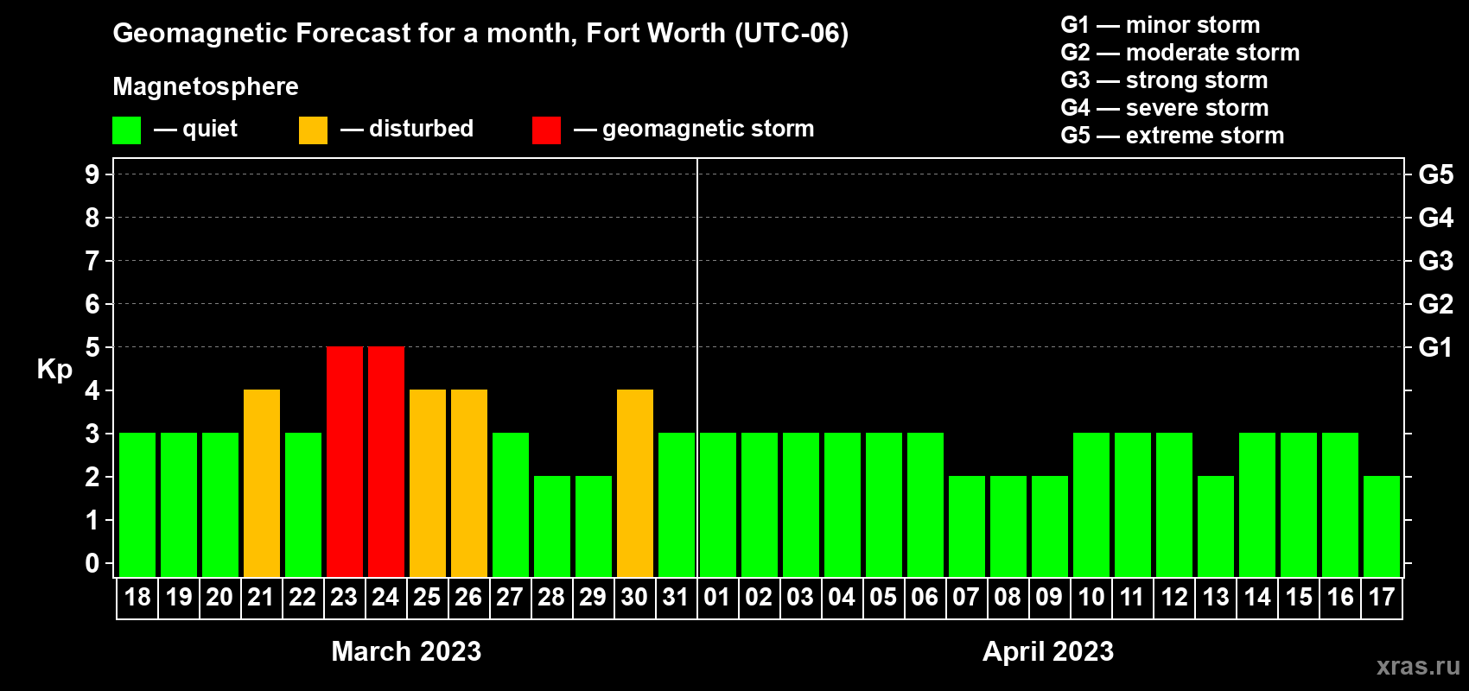
Task: Click the 'G1 — minor storm' legend line
Action: (1161, 25)
